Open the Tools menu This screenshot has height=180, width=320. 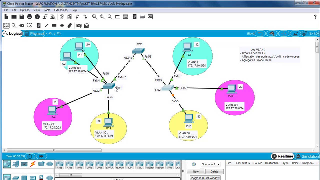point(47,10)
